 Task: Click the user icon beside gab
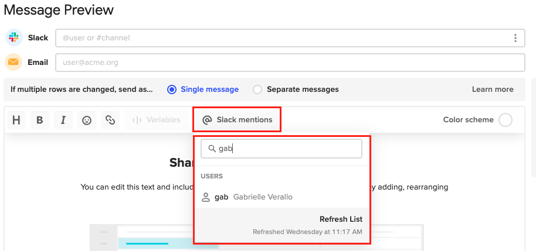206,197
